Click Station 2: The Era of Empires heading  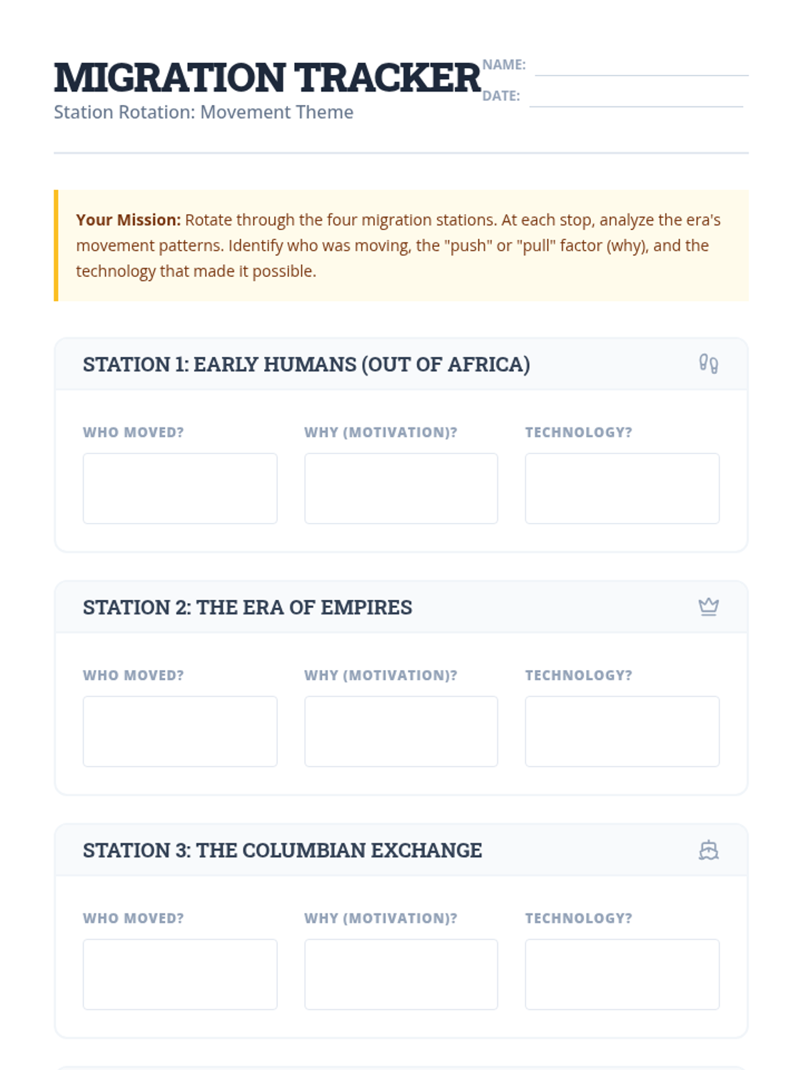(247, 607)
